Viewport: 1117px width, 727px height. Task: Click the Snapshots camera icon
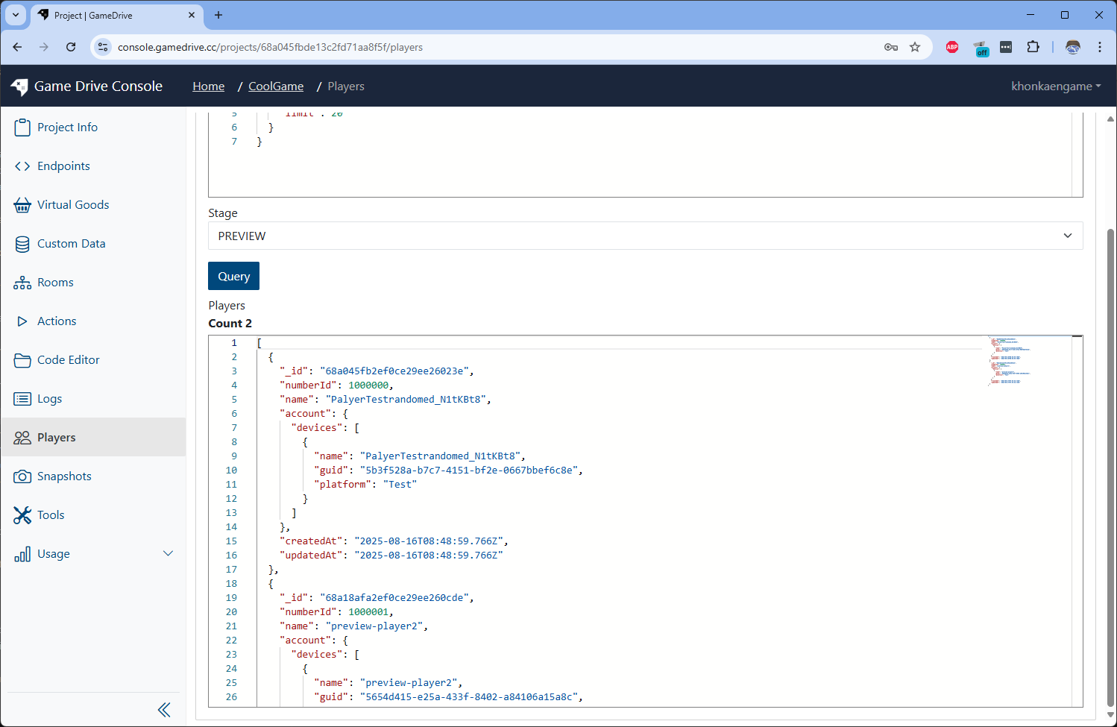(x=22, y=476)
